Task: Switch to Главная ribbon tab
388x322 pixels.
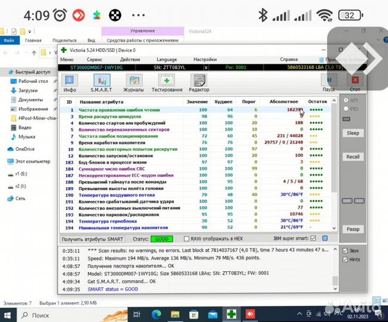Action: pyautogui.click(x=33, y=41)
